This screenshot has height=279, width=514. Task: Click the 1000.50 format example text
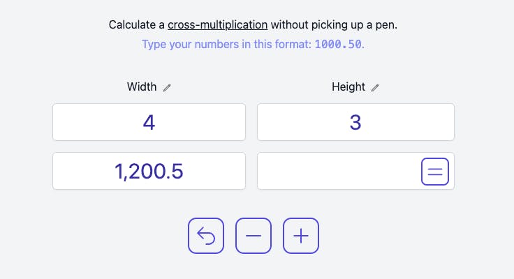pos(339,44)
